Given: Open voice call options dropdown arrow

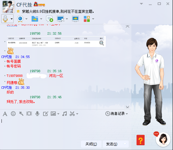Looking at the screenshot, I should [x=12, y=19].
